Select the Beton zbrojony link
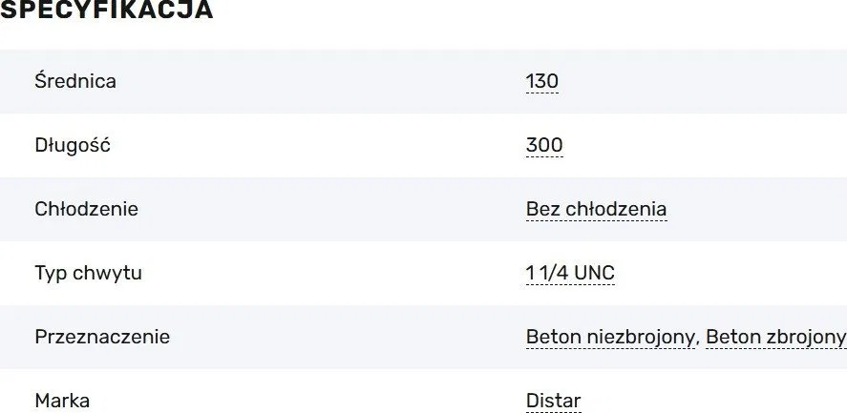Viewport: 847px width, 413px height. point(775,337)
